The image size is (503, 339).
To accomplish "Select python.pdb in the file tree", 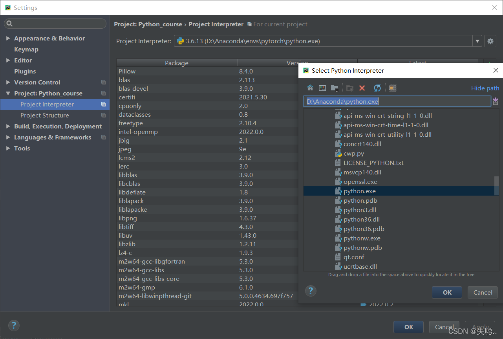I will [360, 200].
